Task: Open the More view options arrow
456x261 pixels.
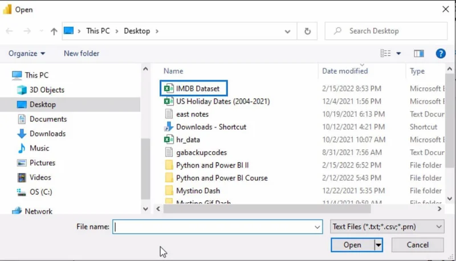Action: [x=398, y=54]
